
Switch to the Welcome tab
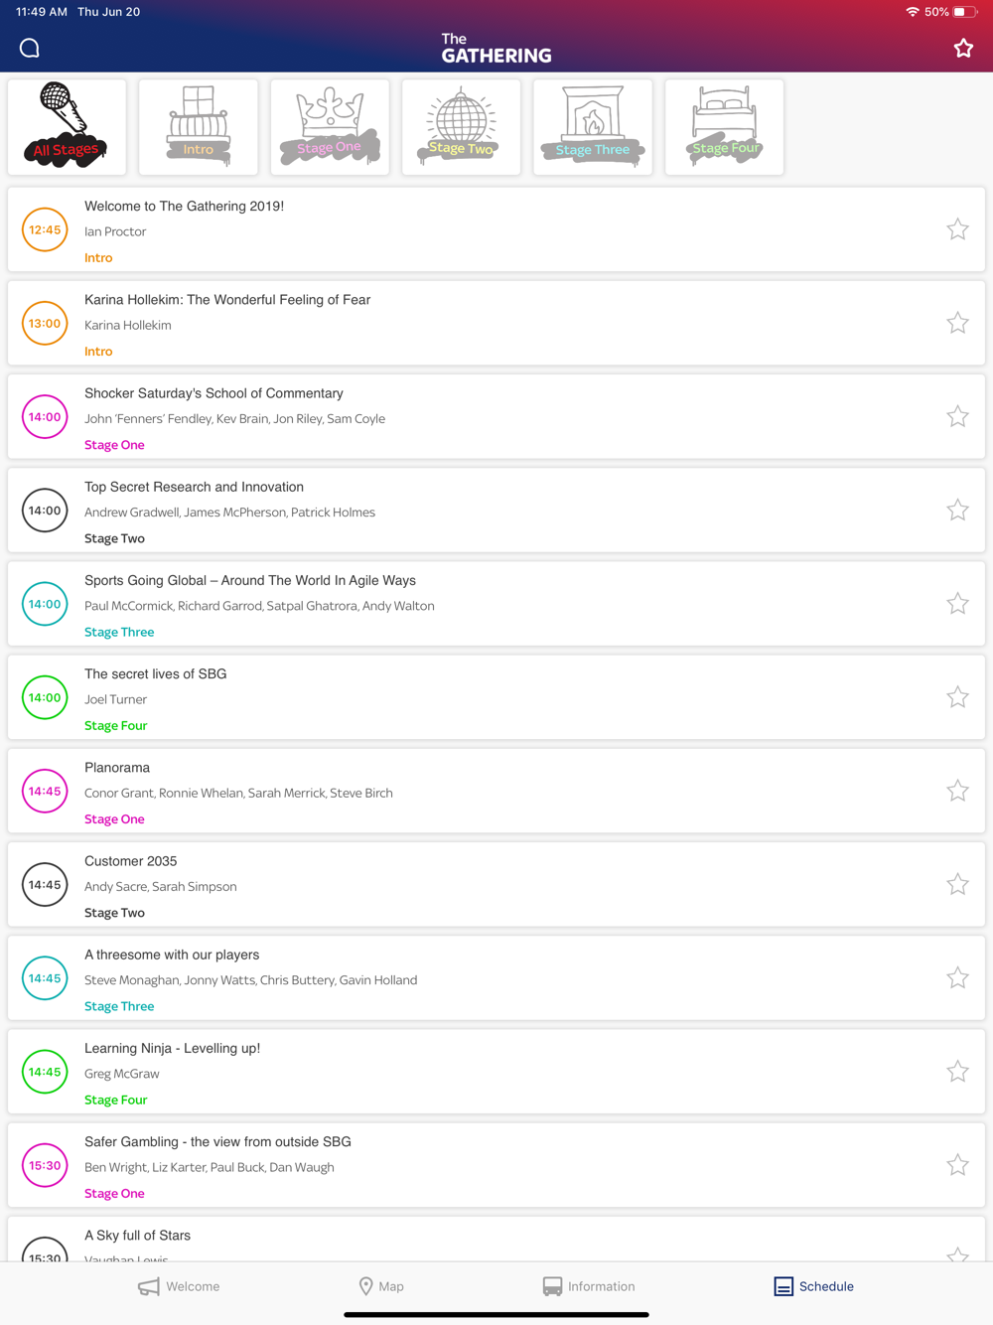[x=179, y=1286]
